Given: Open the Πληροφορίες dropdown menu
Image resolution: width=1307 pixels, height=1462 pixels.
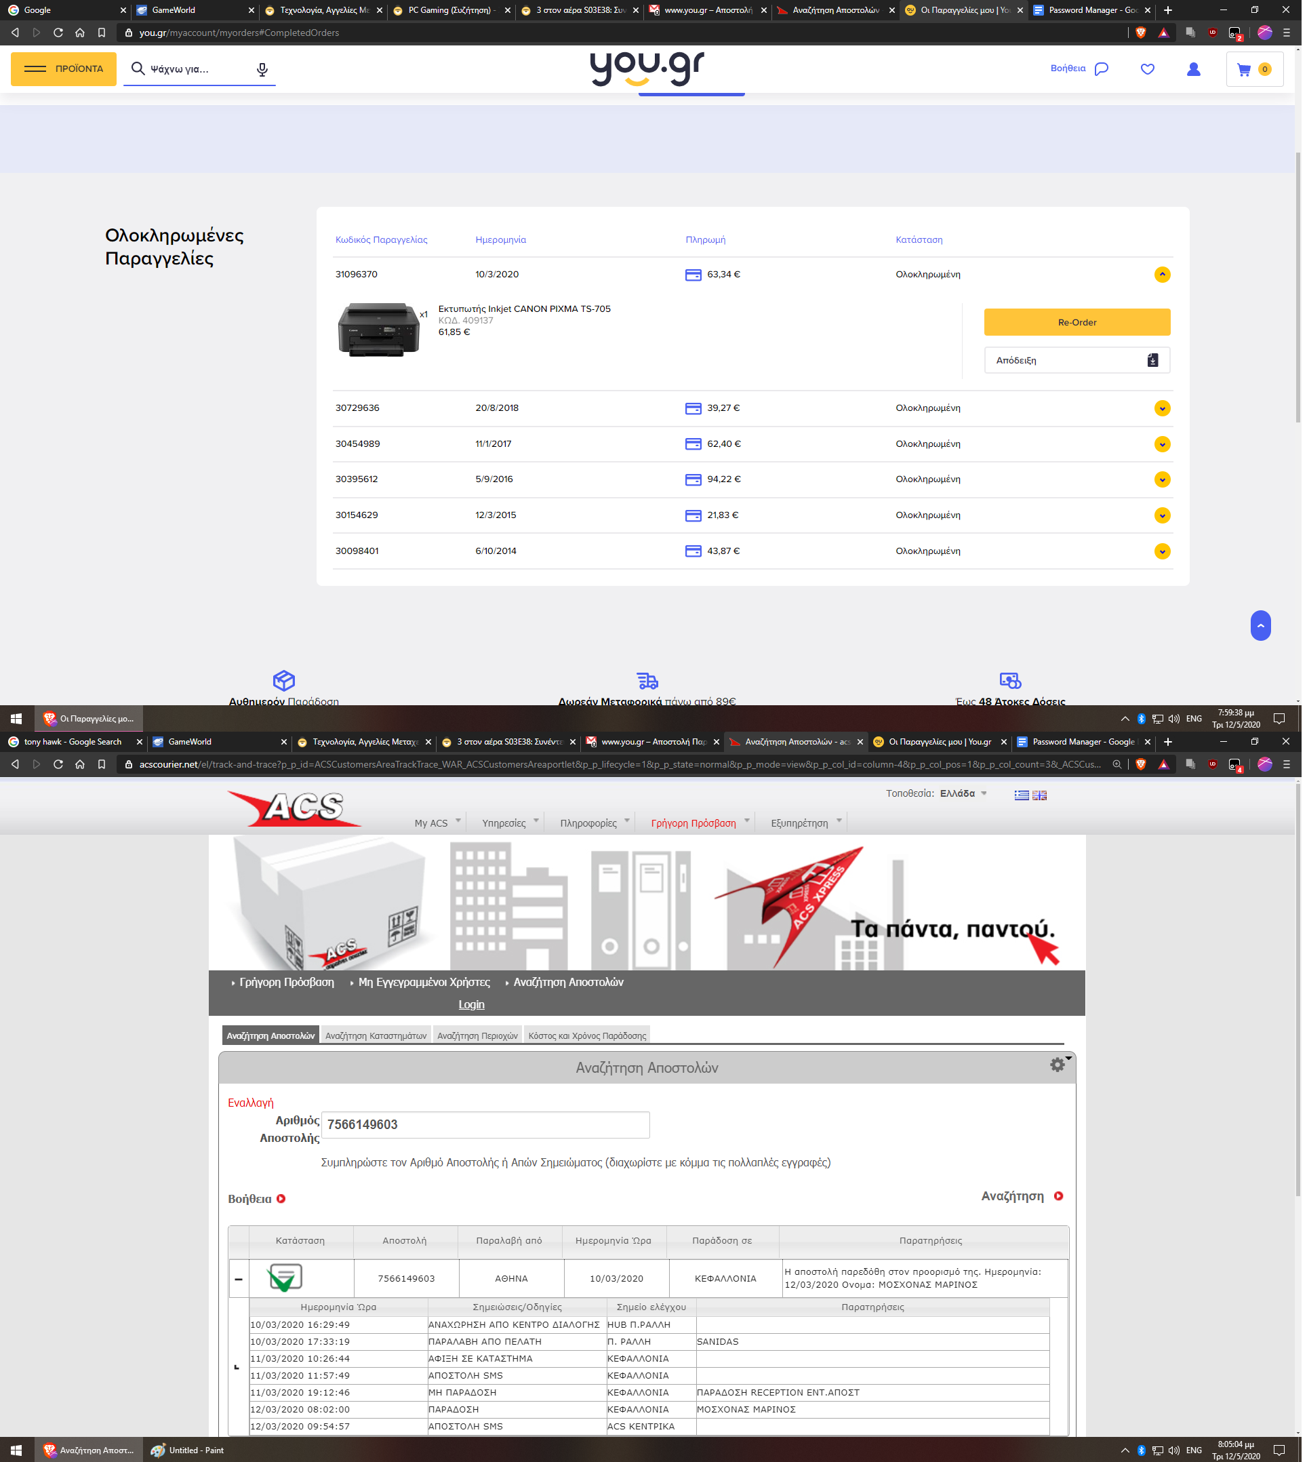Looking at the screenshot, I should pos(595,823).
